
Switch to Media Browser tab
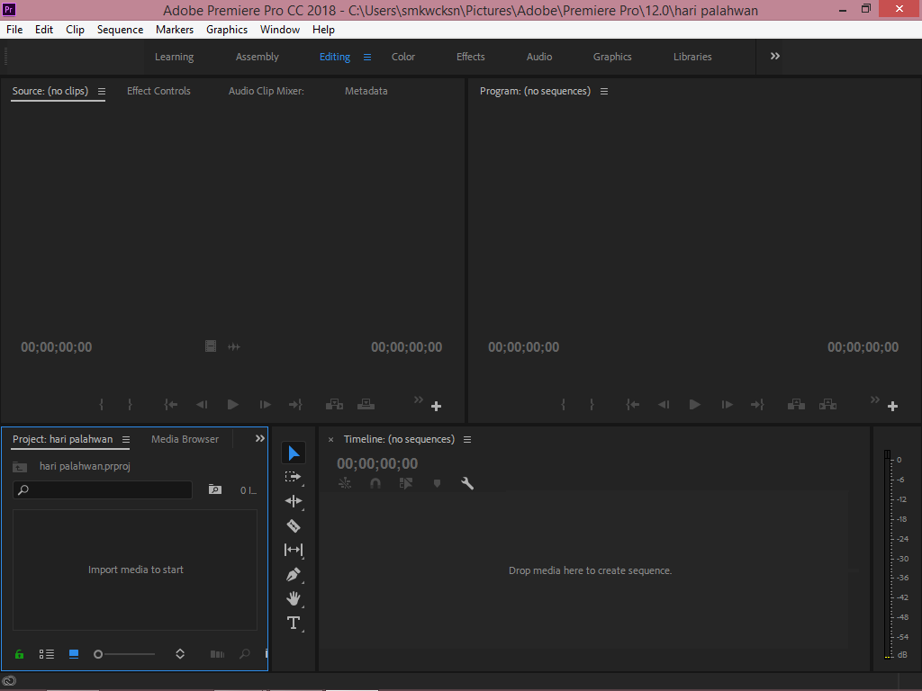[185, 439]
